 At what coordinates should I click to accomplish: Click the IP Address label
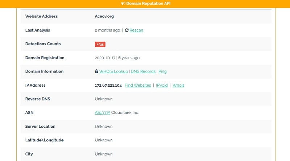tap(35, 85)
